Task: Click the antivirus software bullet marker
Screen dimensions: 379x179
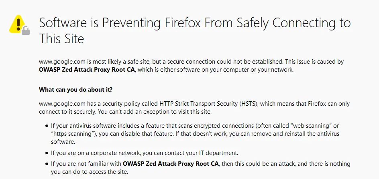Action: (47, 126)
